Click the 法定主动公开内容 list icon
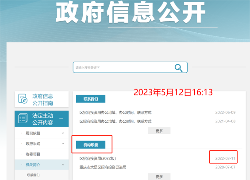Viewport: 250px width, 180px height. pos(23,118)
